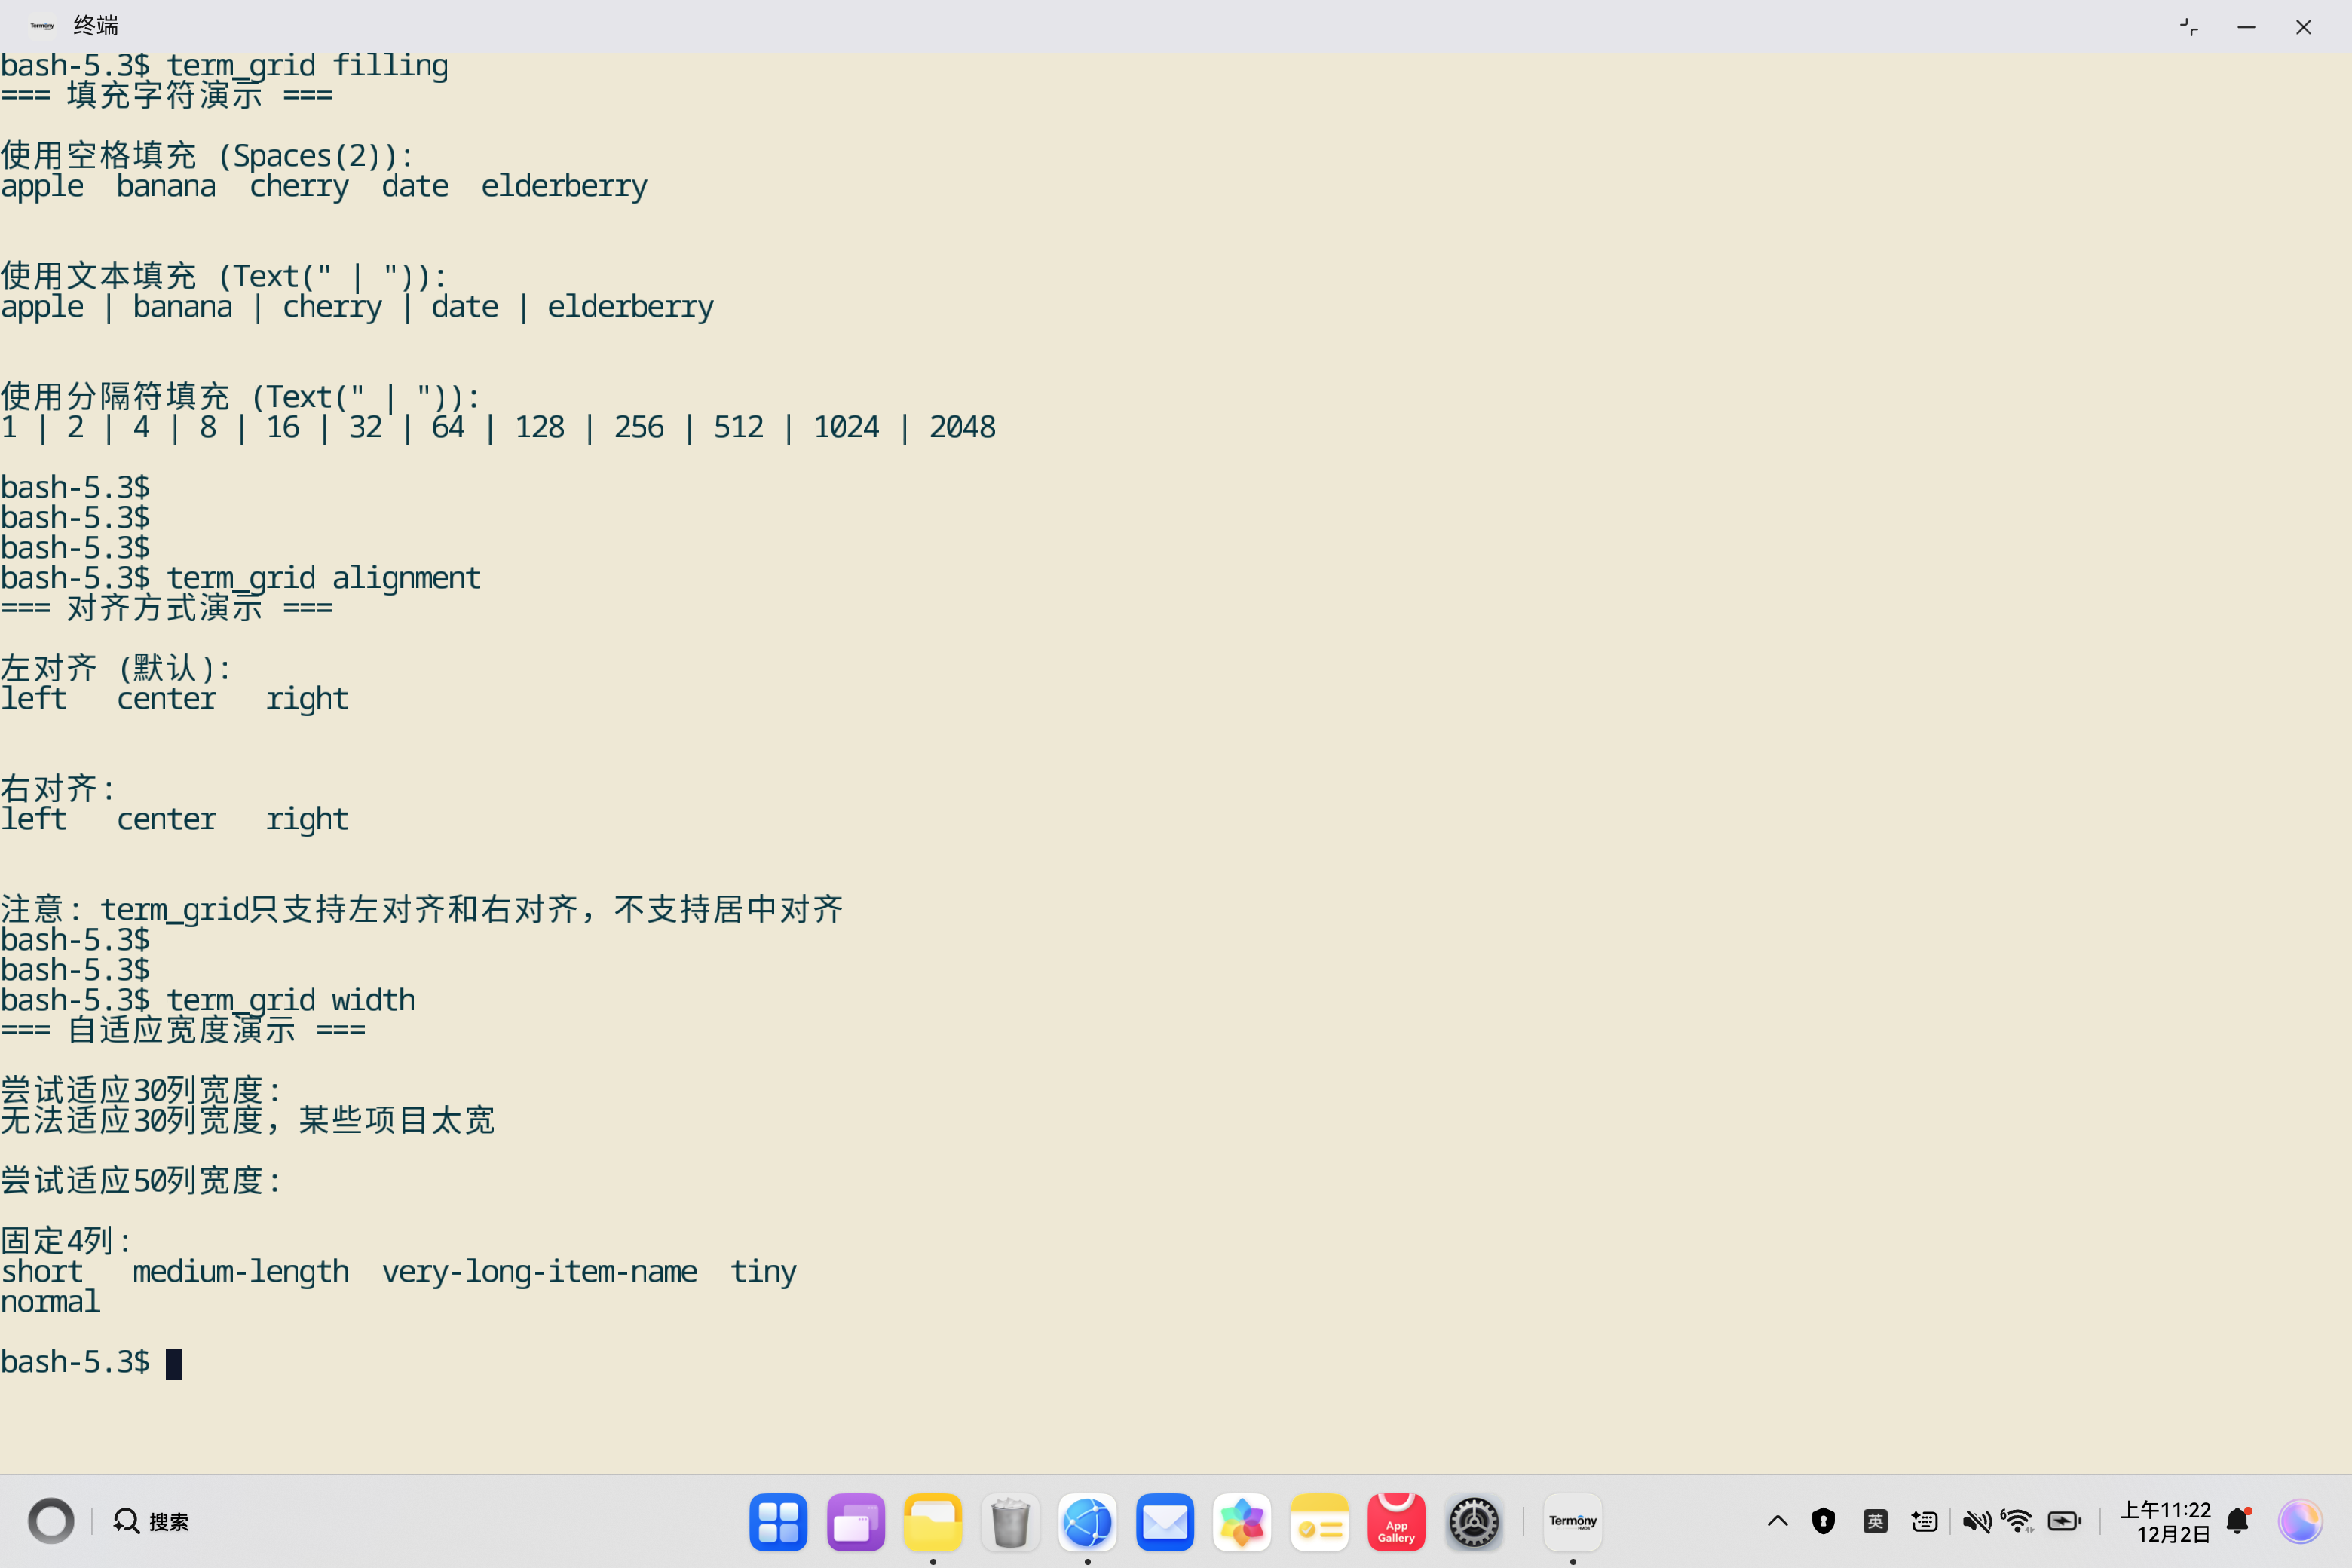Expand the hidden system tray chevron
The height and width of the screenshot is (1568, 2352).
tap(1777, 1522)
